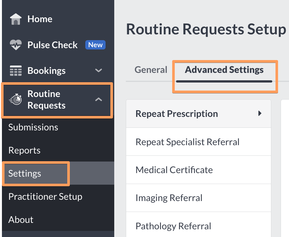Click the New badge next to Pulse Check
Screen dimensions: 289x237
(x=95, y=45)
